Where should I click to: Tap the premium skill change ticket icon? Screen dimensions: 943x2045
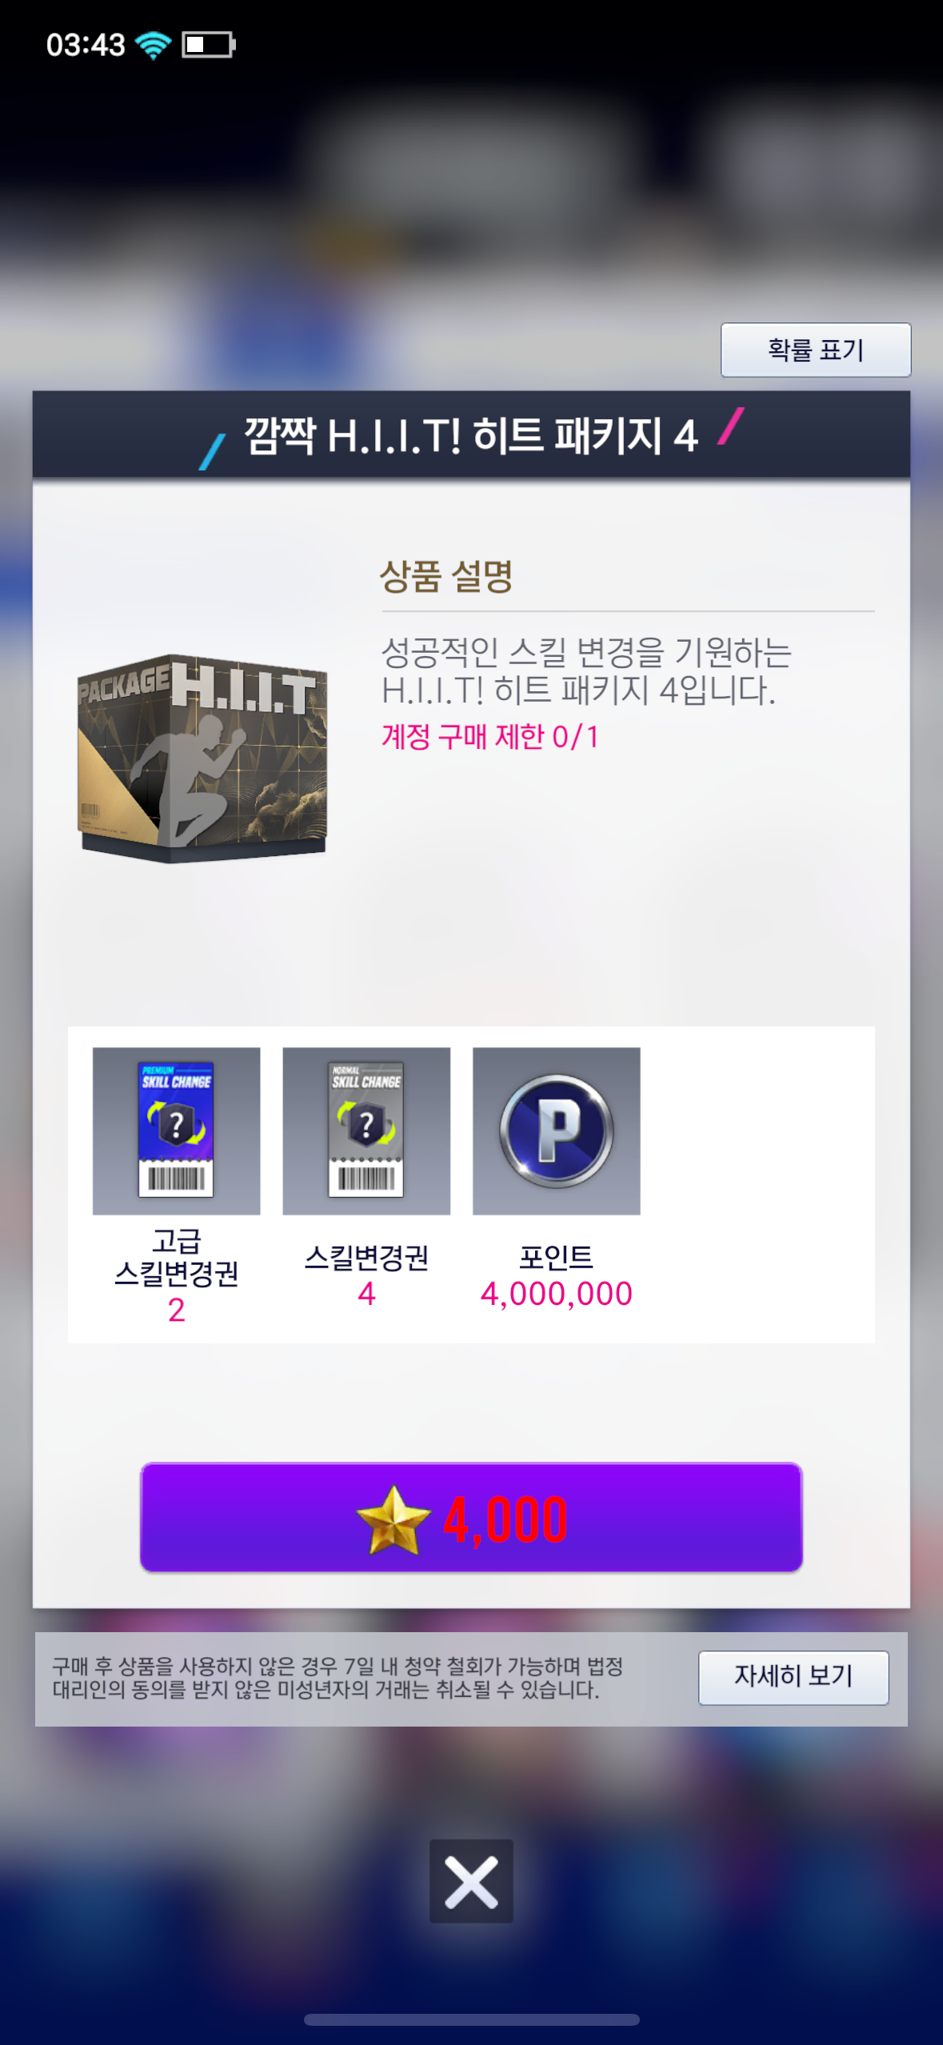coord(176,1131)
